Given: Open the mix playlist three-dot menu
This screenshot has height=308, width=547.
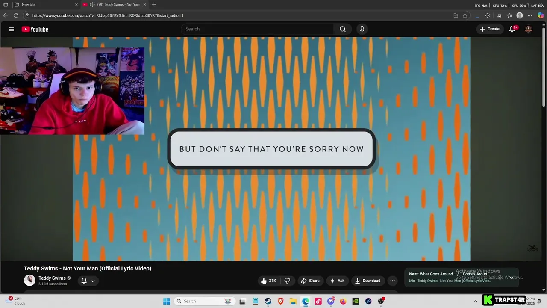Looking at the screenshot, I should click(500, 278).
